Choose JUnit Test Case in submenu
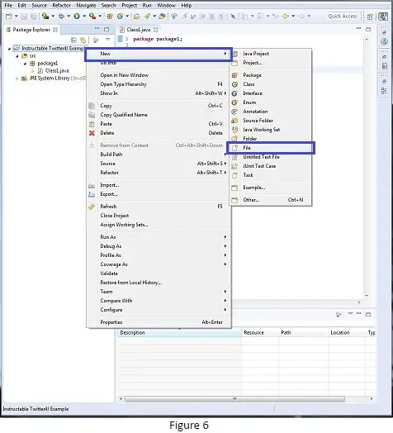Image resolution: width=393 pixels, height=433 pixels. (271, 166)
